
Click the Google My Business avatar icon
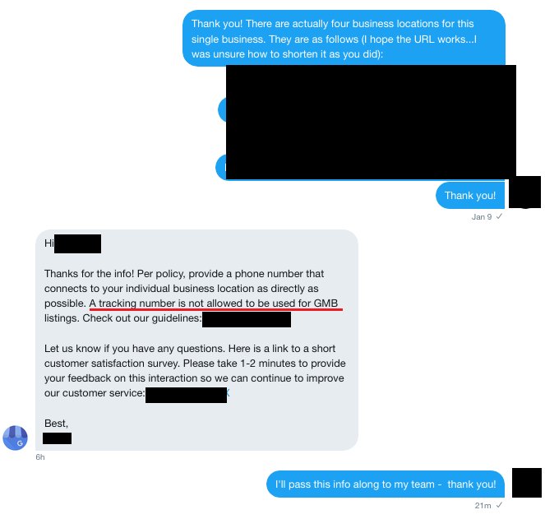pos(15,438)
